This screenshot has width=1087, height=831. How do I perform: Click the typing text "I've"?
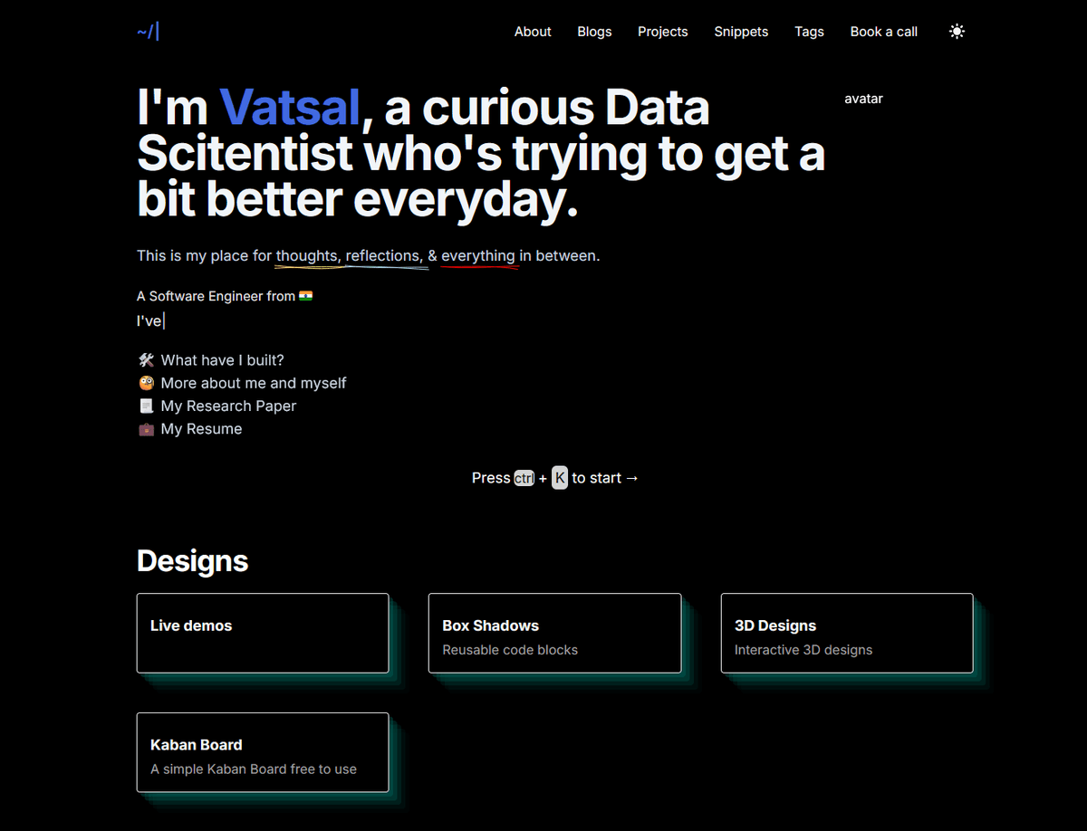point(149,320)
